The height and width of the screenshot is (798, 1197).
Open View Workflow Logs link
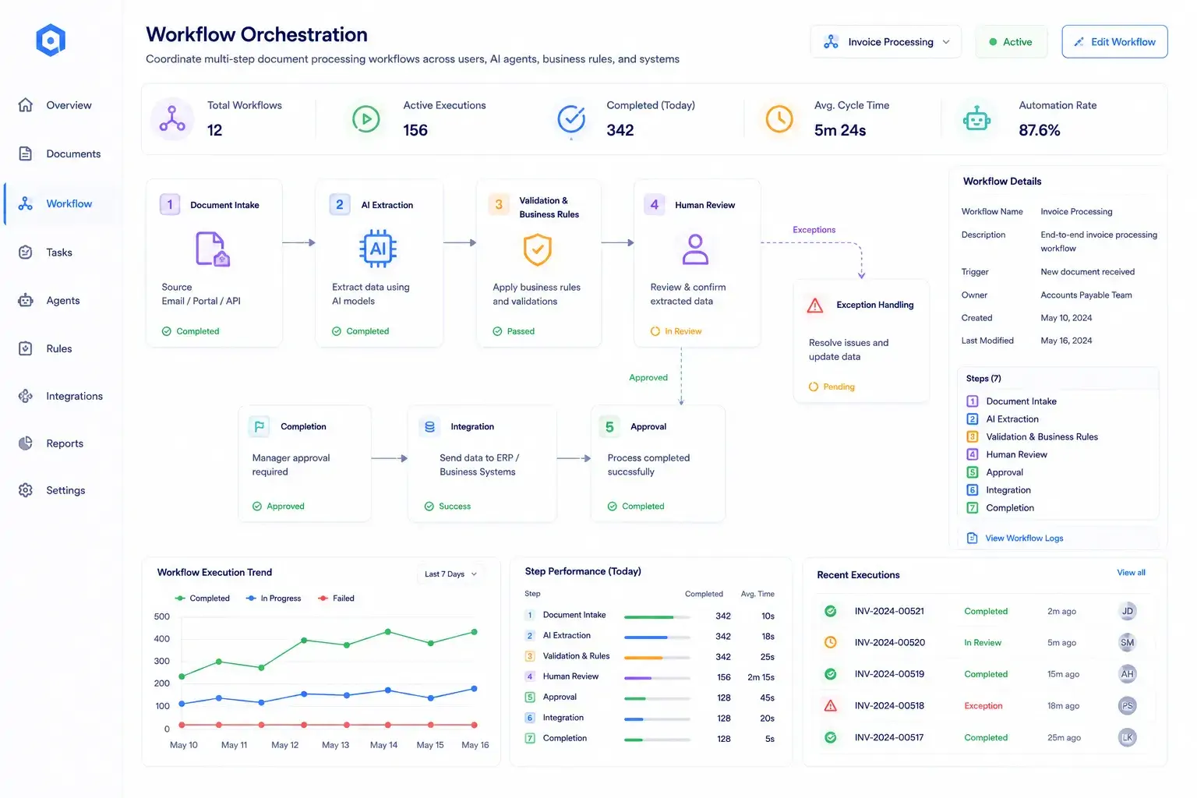click(1015, 538)
